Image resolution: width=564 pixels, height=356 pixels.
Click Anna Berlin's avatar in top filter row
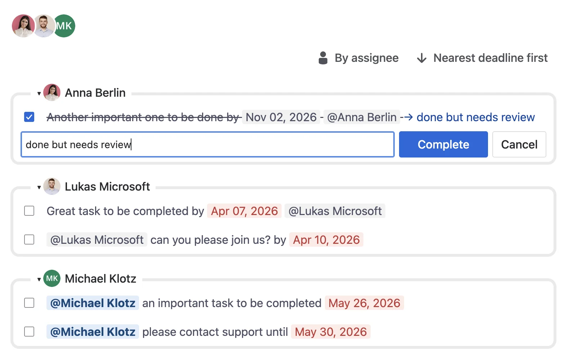click(x=23, y=26)
